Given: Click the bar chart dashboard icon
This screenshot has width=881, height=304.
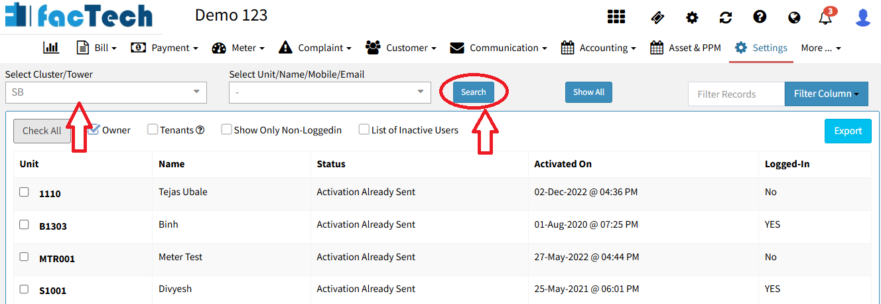Looking at the screenshot, I should (x=51, y=48).
